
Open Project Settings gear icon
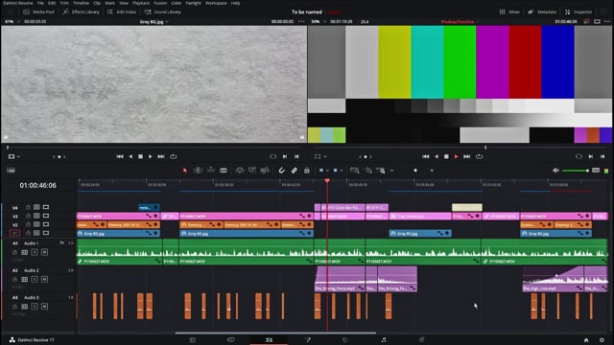[x=602, y=340]
